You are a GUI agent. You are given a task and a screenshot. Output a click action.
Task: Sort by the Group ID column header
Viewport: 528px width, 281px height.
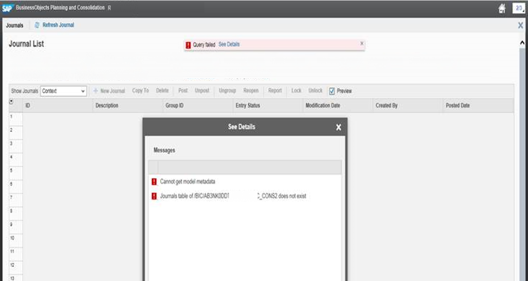tap(198, 106)
